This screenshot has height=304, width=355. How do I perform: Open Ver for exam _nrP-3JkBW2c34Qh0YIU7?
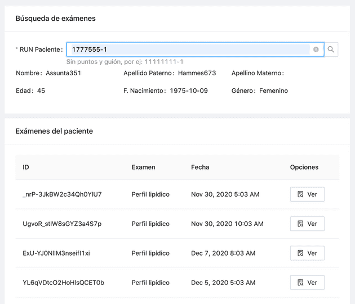click(x=307, y=194)
